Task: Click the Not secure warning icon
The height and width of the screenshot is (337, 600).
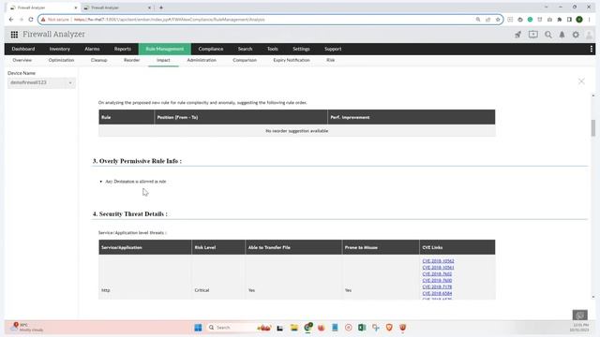Action: click(43, 20)
